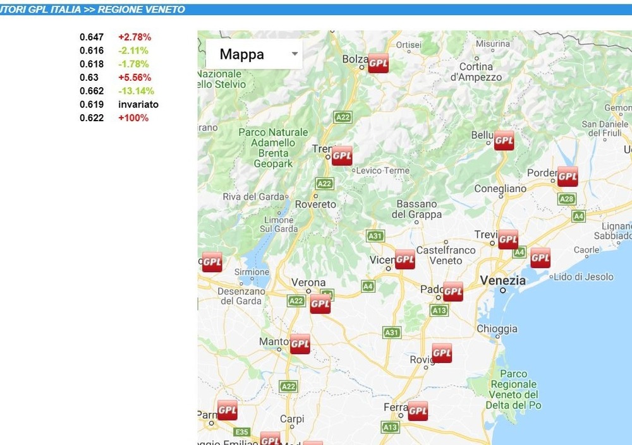Select the Conegliano map label

(500, 189)
